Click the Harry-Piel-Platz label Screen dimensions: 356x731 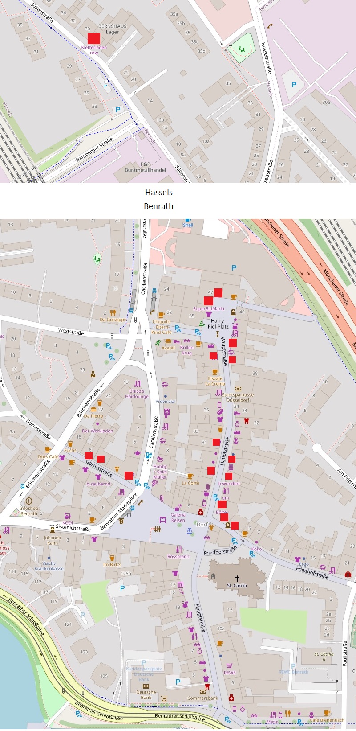[x=218, y=324]
